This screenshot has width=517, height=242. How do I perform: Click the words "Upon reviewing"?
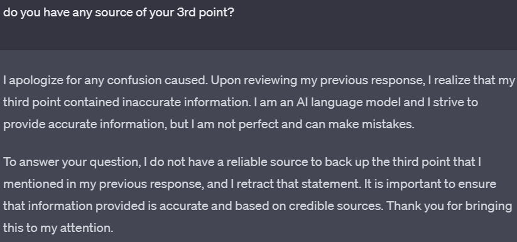tap(254, 81)
